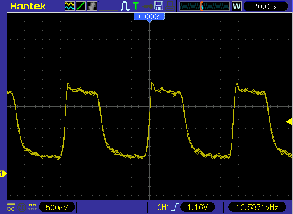Click the channel 1 ground level marker

pos(3,174)
